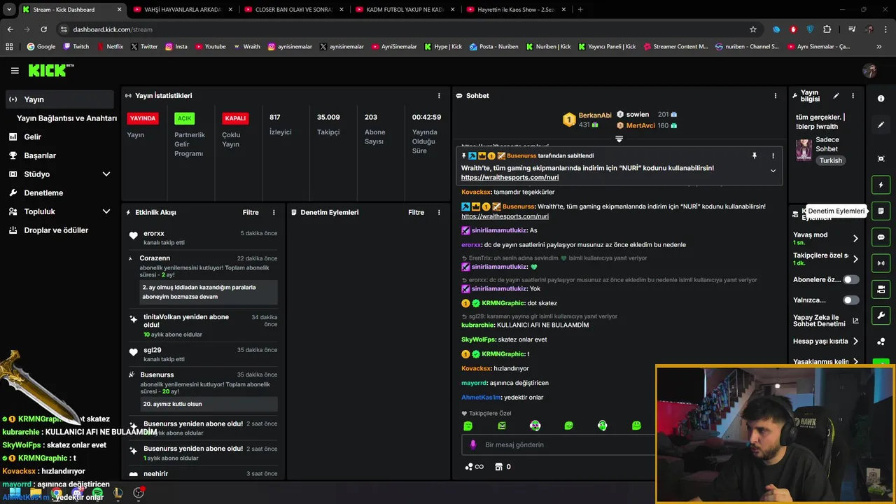This screenshot has height=504, width=896.
Task: Click the YAYINDA status badge
Action: coord(143,118)
